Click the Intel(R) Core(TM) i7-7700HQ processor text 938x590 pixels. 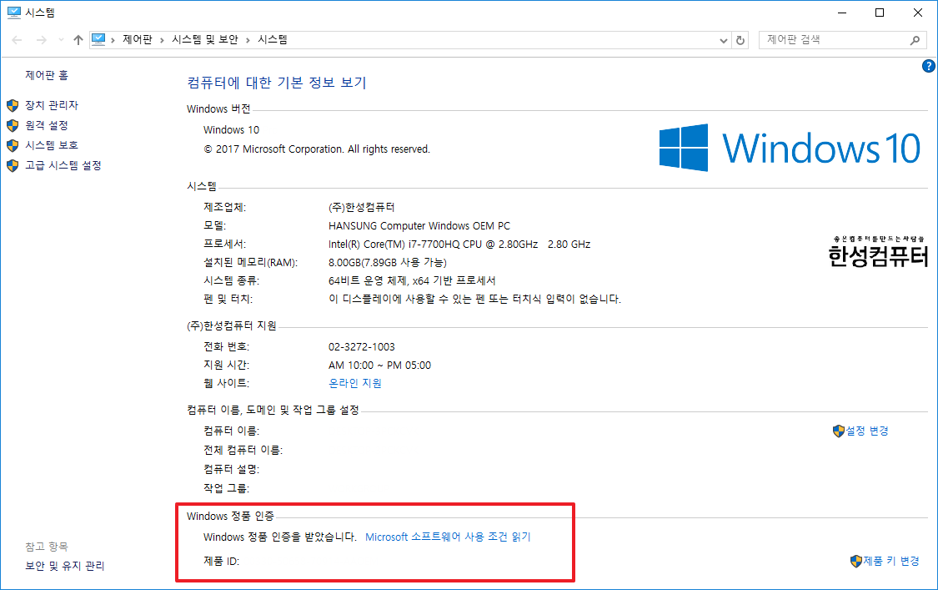pyautogui.click(x=459, y=245)
